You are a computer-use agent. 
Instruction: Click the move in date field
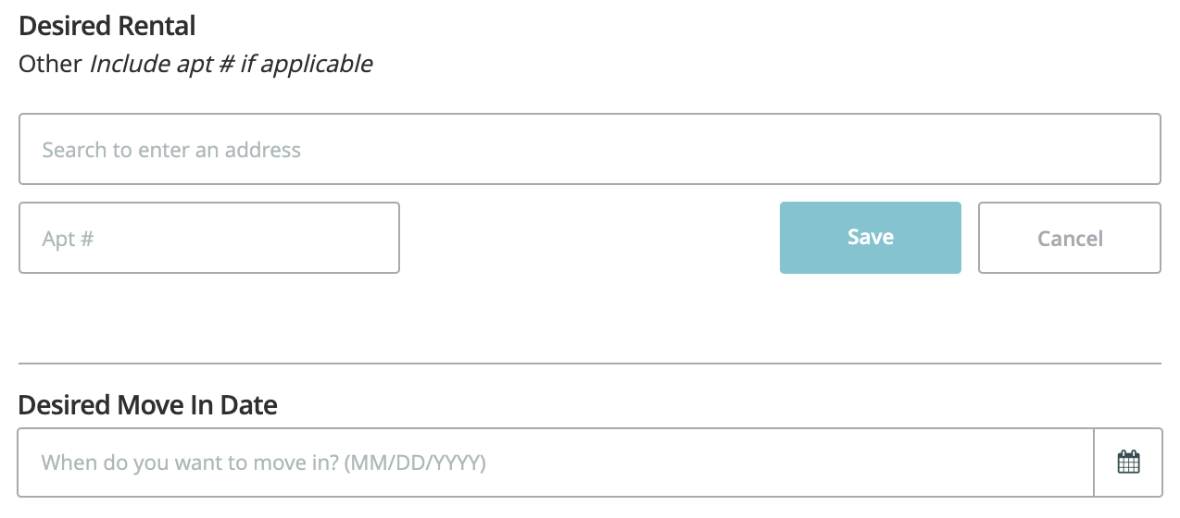556,462
